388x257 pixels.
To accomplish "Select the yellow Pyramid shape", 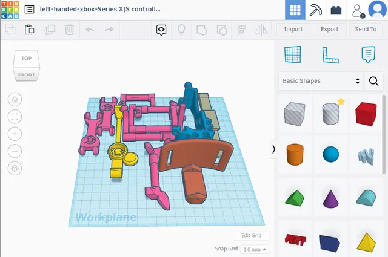I will tap(366, 242).
